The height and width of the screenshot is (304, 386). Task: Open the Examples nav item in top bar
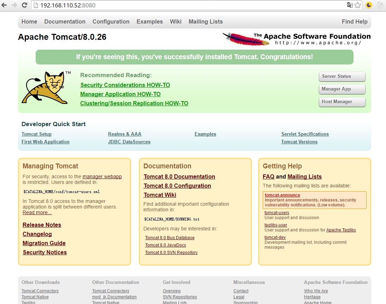click(150, 21)
